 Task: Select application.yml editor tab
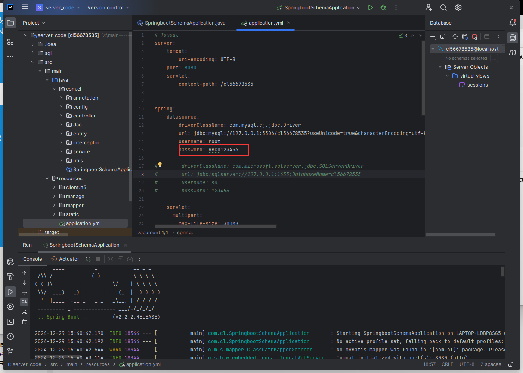coord(266,23)
